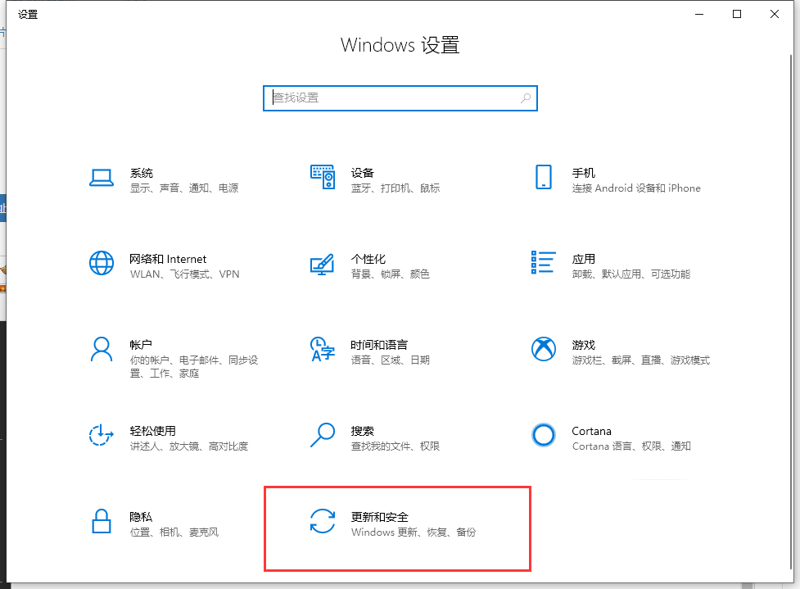Viewport: 800px width, 589px height.
Task: Click inside the 查找设置 search field
Action: tap(393, 98)
